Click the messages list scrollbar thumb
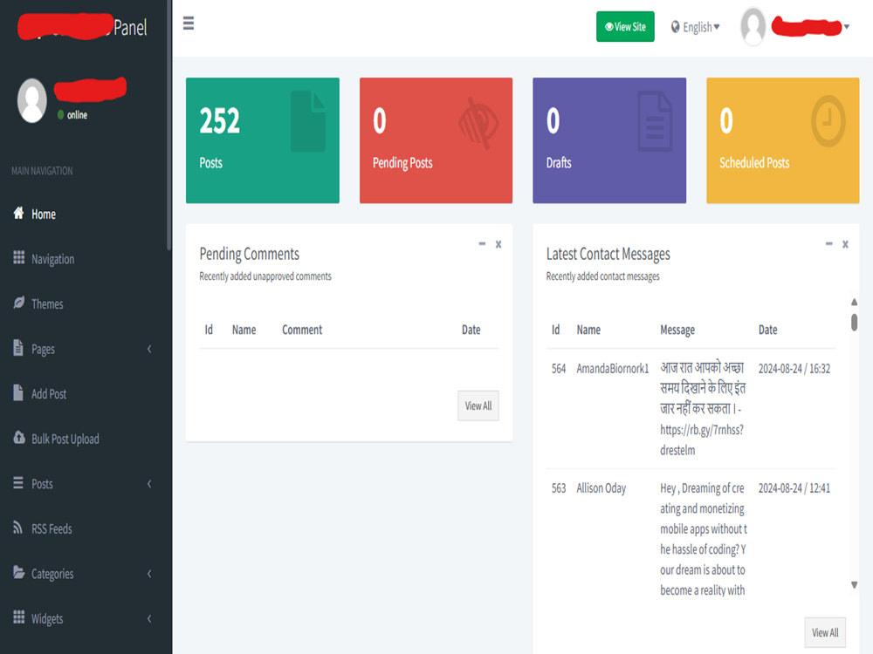 (854, 323)
